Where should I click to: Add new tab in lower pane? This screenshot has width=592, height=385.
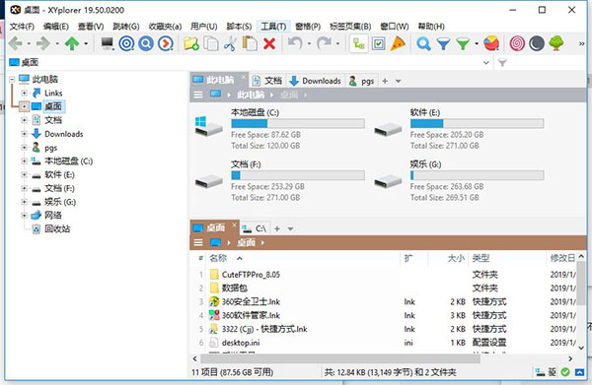276,228
